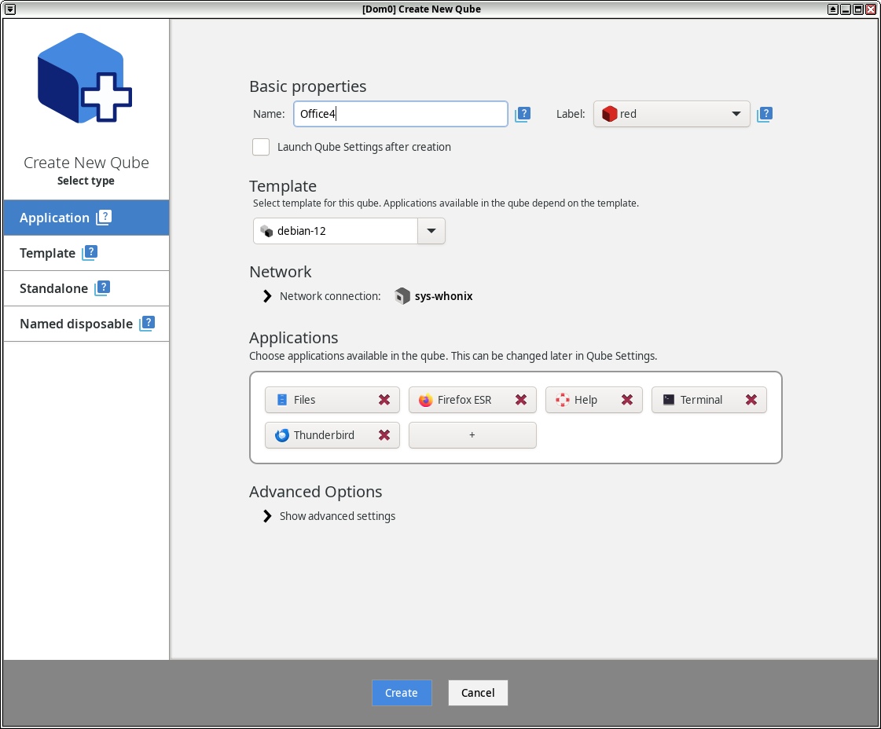Shade window using title bar up-arrow button
881x729 pixels.
(833, 9)
